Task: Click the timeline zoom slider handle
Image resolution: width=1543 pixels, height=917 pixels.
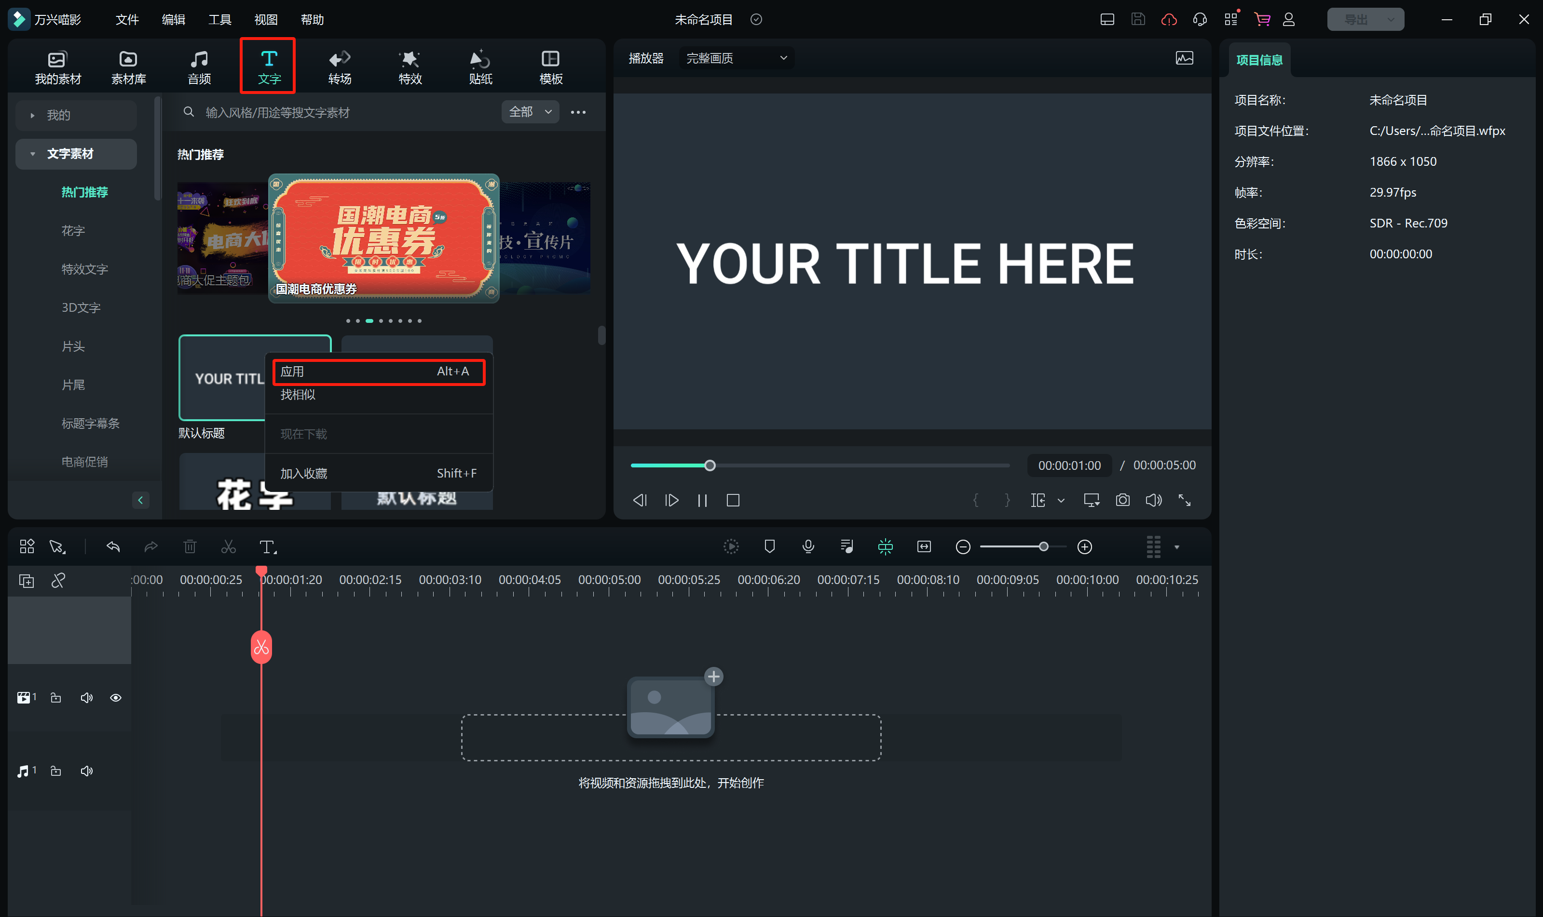Action: coord(1043,547)
